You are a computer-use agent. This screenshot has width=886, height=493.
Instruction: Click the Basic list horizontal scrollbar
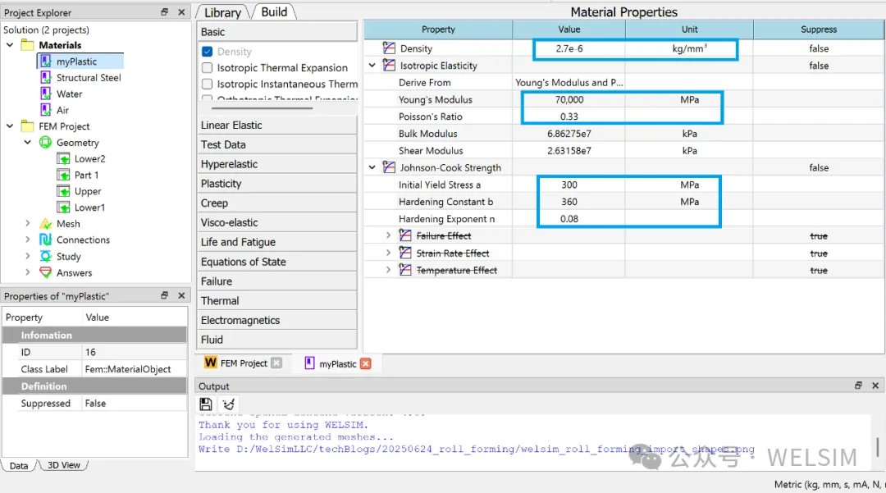click(263, 107)
